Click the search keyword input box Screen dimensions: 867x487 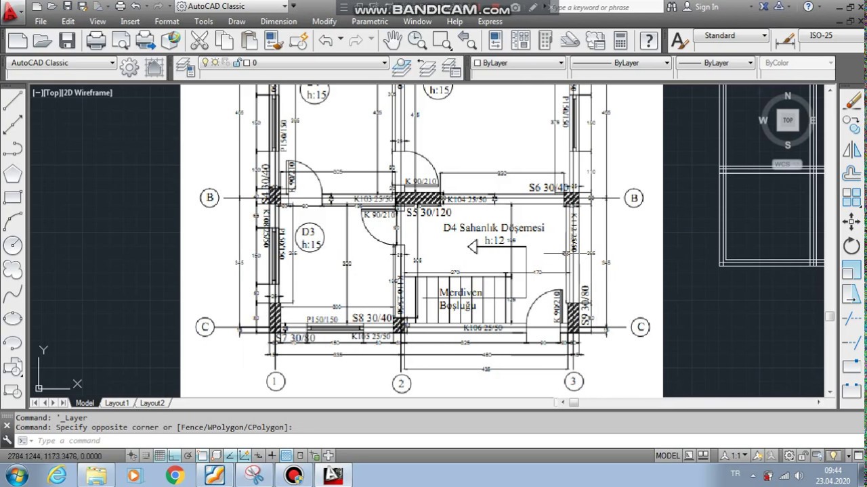608,7
